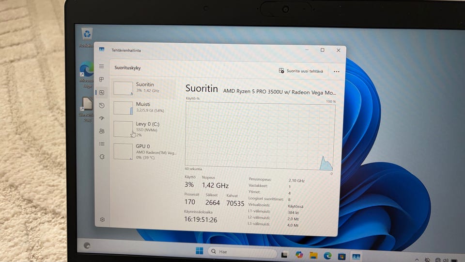This screenshot has height=262, width=465.
Task: Open the Services icon in sidebar
Action: coord(102,157)
